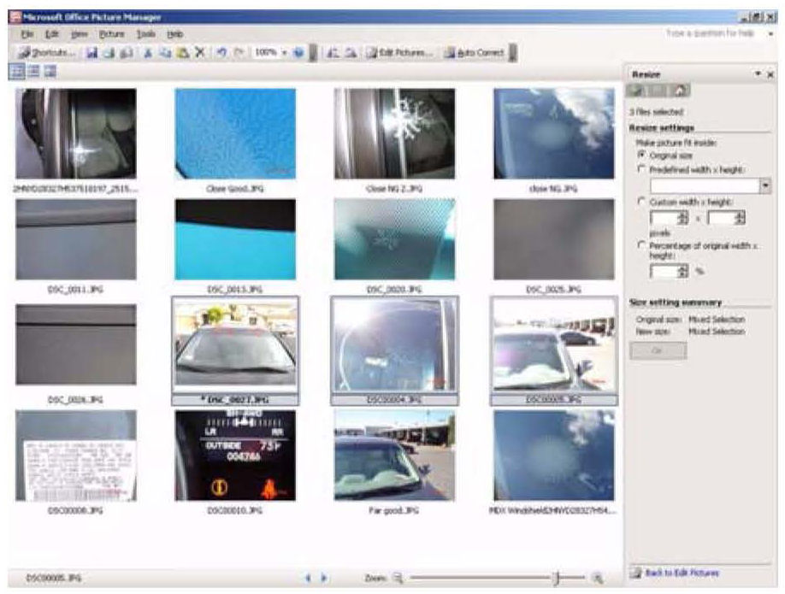This screenshot has width=785, height=594.
Task: Select the Original size radio button
Action: 641,156
